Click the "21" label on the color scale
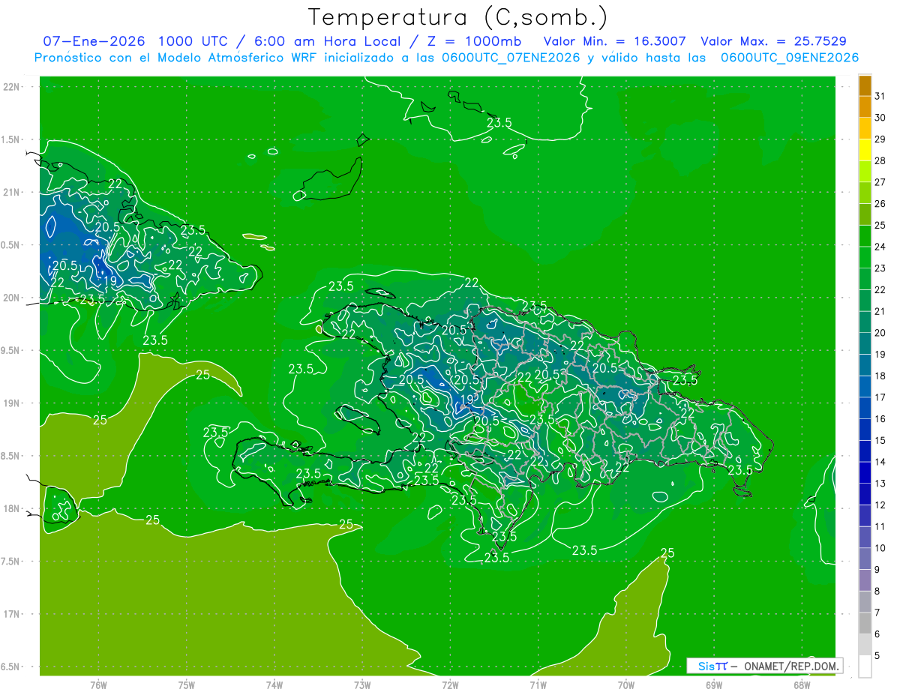The width and height of the screenshot is (900, 695). pyautogui.click(x=880, y=311)
